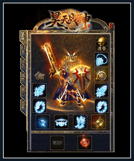Click the blue gem slot in bottom row
The height and width of the screenshot is (161, 134).
click(43, 122)
